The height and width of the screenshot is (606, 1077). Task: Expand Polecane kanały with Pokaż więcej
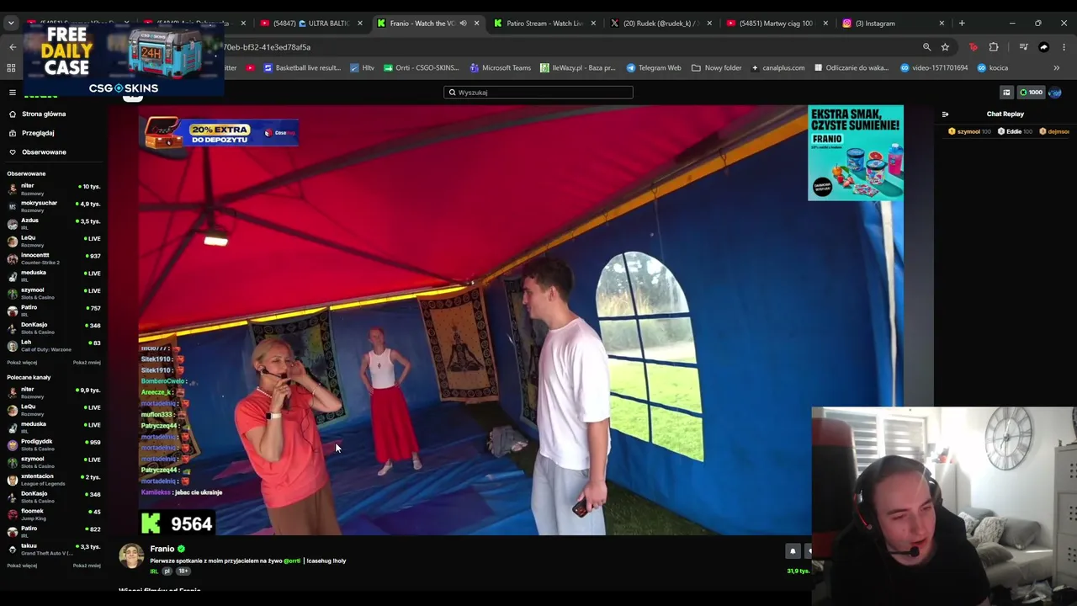click(x=22, y=566)
